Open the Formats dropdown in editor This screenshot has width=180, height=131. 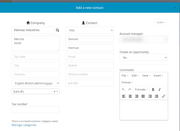click(x=141, y=90)
